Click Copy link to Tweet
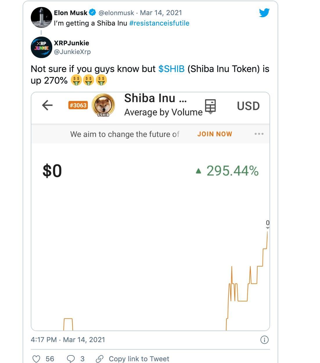Image resolution: width=320 pixels, height=363 pixels. [x=139, y=359]
